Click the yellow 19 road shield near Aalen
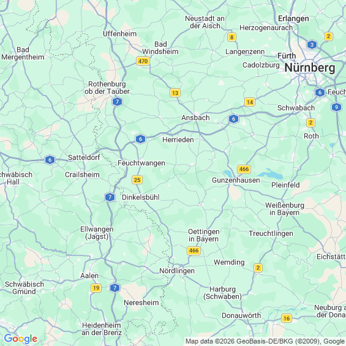This screenshot has width=346, height=346. pyautogui.click(x=96, y=288)
